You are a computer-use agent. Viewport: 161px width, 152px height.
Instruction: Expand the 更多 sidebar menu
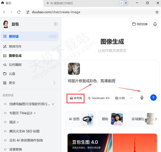coord(29,83)
